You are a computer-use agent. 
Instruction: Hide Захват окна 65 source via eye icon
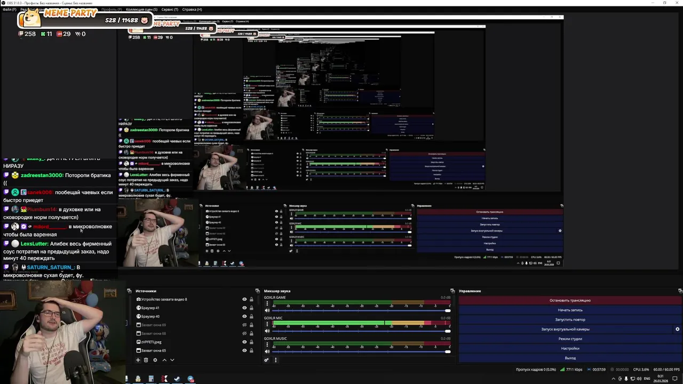[x=244, y=350]
